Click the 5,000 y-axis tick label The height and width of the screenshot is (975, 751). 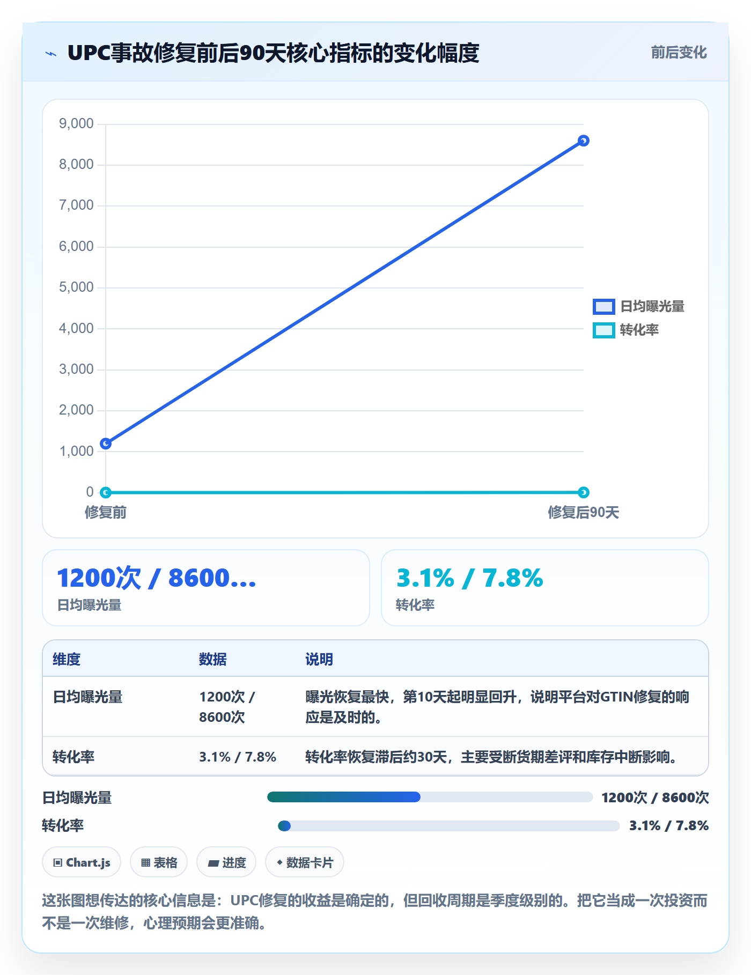pyautogui.click(x=76, y=287)
